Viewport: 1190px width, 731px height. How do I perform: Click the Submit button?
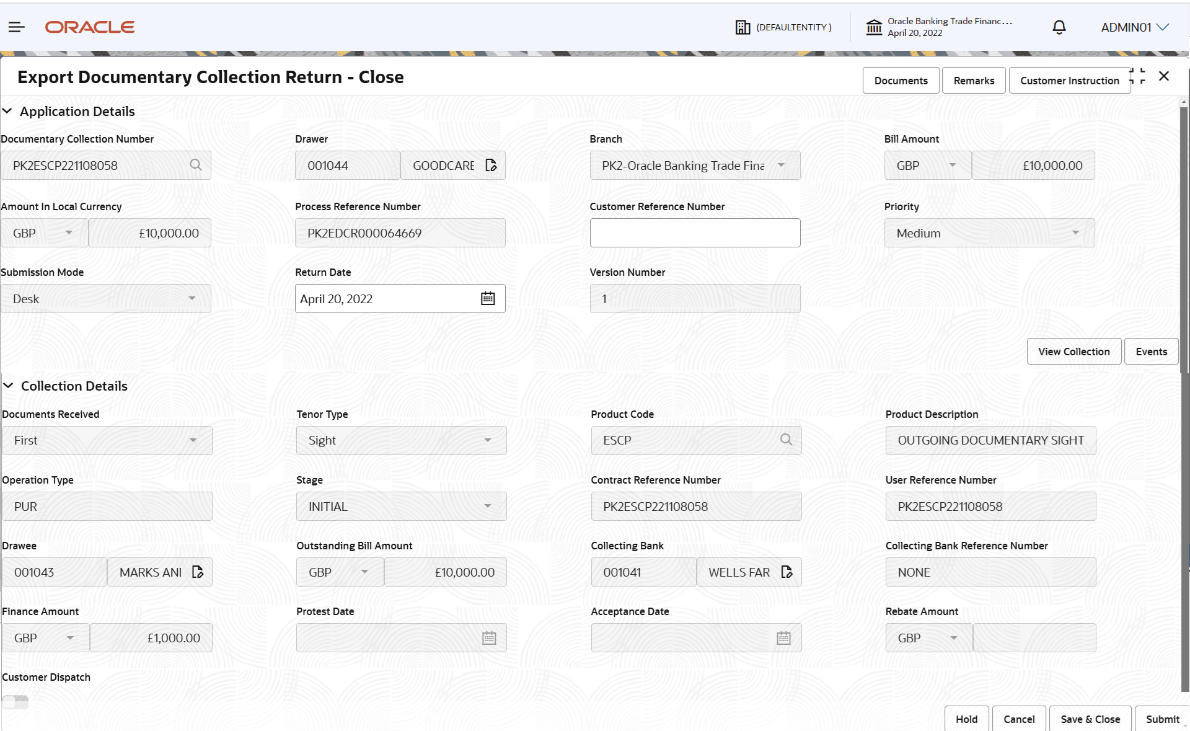1162,719
